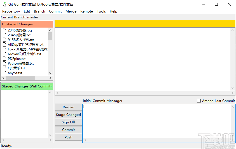Viewport: 236px width, 149px height.
Task: Click the file icon of AllDup文件管理搜索.txt
Action: [x=4, y=45]
